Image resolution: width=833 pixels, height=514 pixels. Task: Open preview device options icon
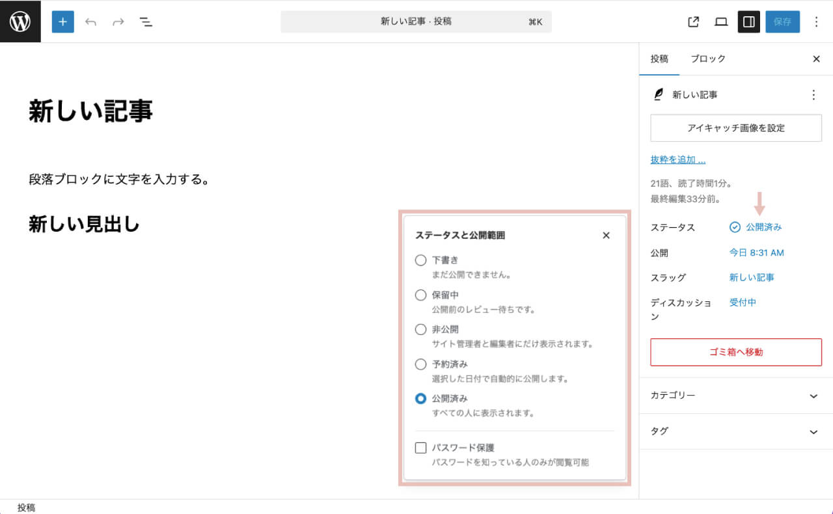pyautogui.click(x=720, y=21)
